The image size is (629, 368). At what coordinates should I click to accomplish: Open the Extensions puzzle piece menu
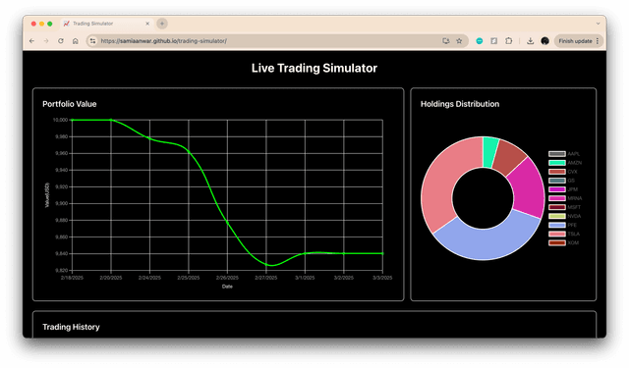509,41
